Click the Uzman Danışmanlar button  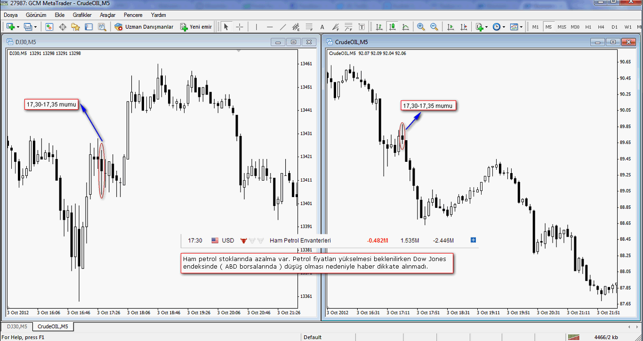(x=144, y=27)
